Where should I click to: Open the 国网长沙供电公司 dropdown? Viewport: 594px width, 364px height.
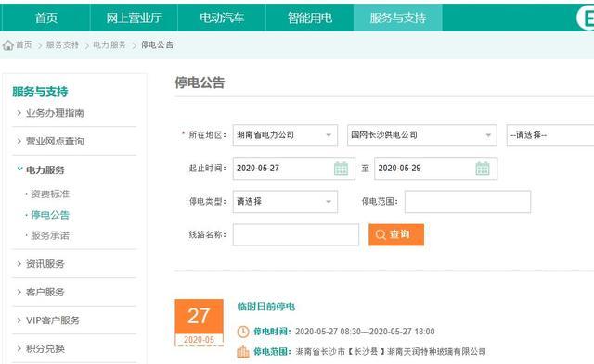(422, 135)
